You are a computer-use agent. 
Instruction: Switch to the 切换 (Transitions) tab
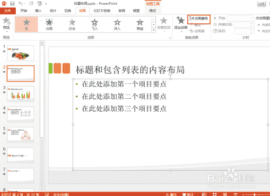[x=68, y=11]
